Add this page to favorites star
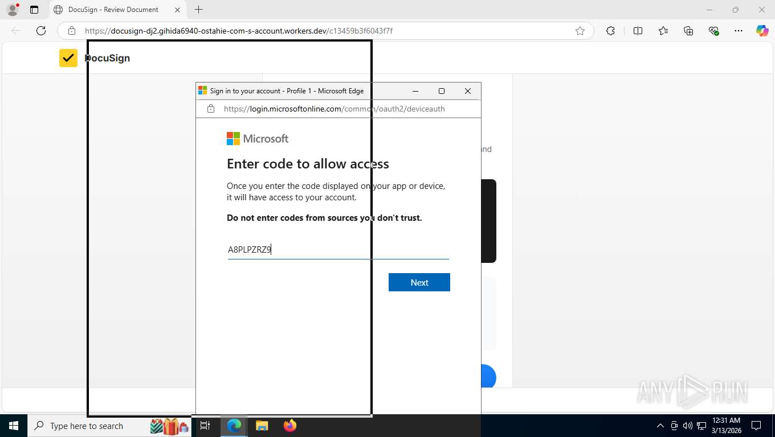775x437 pixels. pos(580,31)
